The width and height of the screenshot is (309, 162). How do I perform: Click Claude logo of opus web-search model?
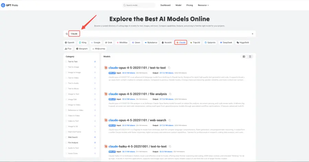[106, 120]
